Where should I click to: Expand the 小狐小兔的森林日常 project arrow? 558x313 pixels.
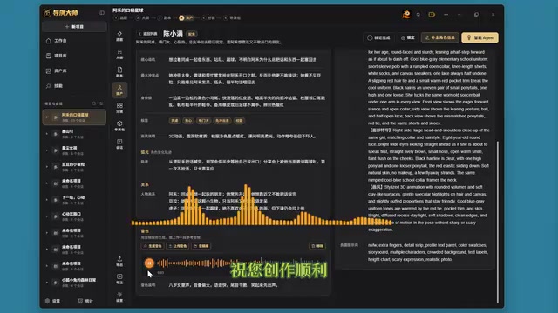pyautogui.click(x=46, y=283)
